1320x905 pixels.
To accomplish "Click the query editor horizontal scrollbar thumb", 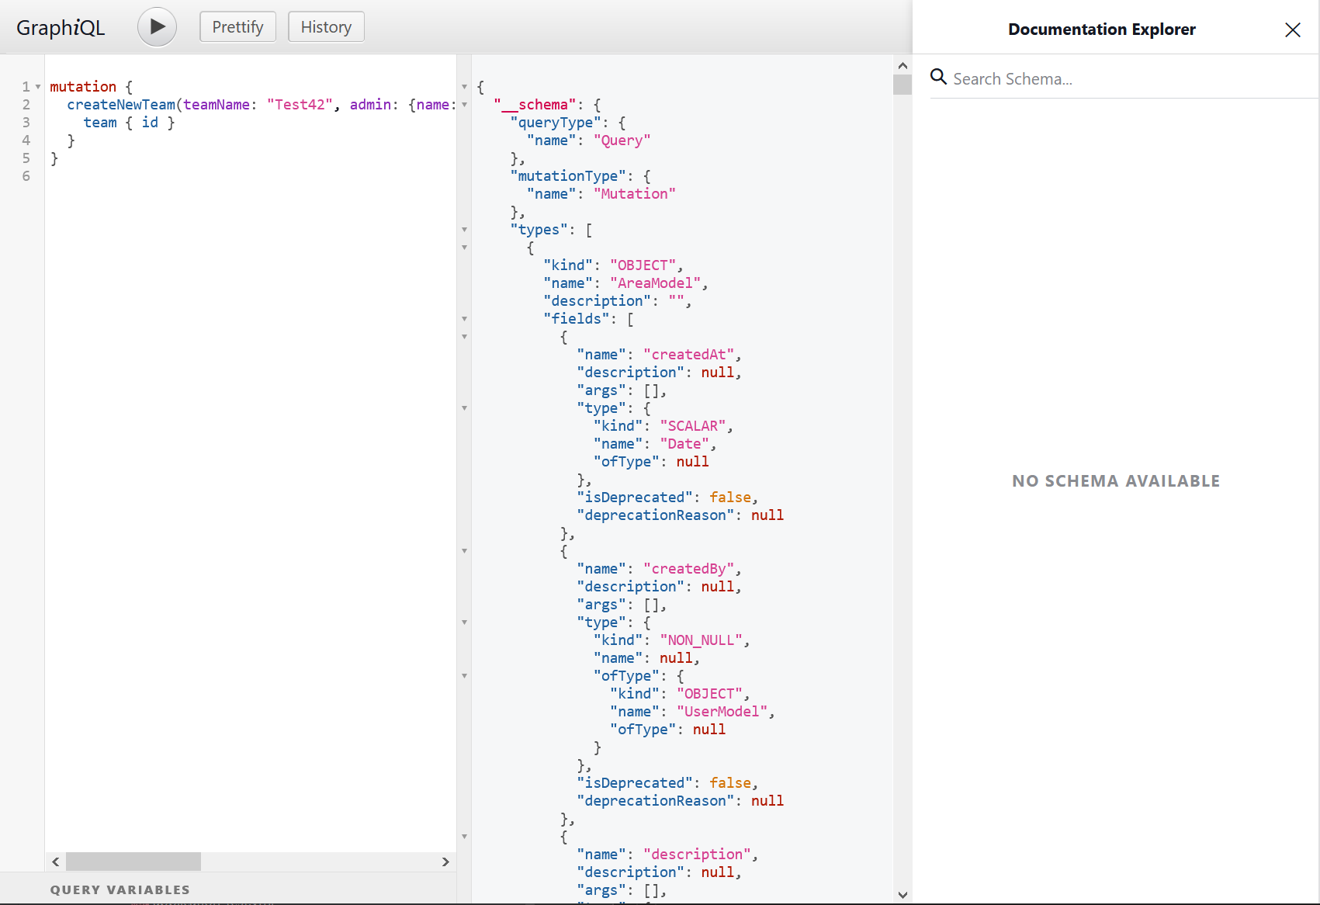I will [x=133, y=862].
